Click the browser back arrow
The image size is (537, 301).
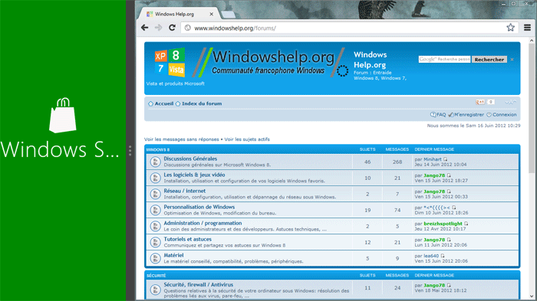(x=145, y=28)
